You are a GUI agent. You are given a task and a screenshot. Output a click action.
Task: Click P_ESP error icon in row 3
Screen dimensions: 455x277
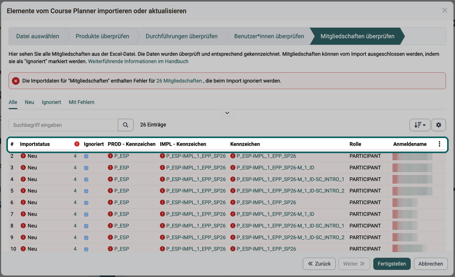click(x=110, y=167)
